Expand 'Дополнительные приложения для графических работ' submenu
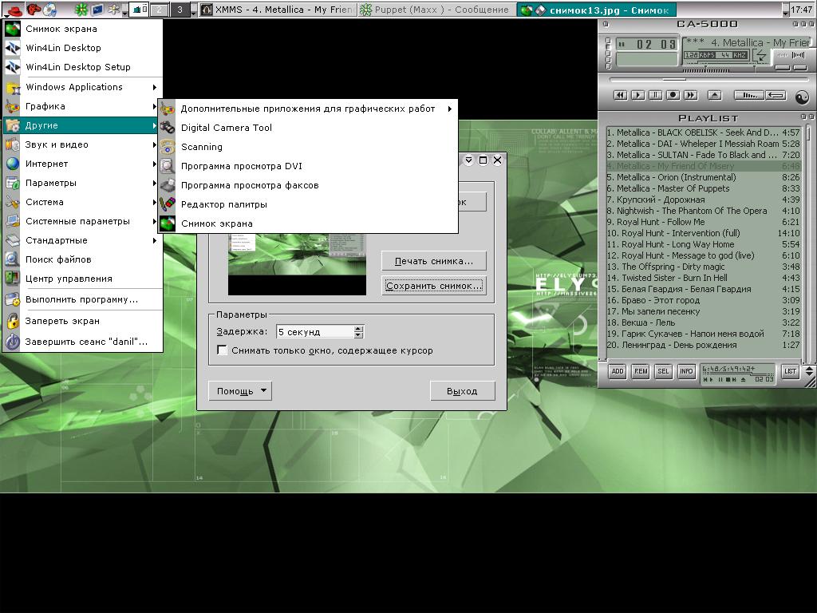This screenshot has height=613, width=817. tap(307, 109)
